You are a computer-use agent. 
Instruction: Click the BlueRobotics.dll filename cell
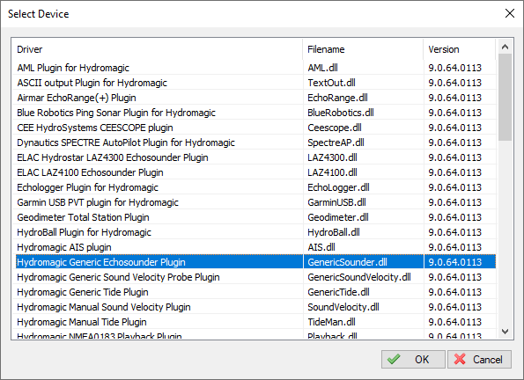click(x=363, y=113)
